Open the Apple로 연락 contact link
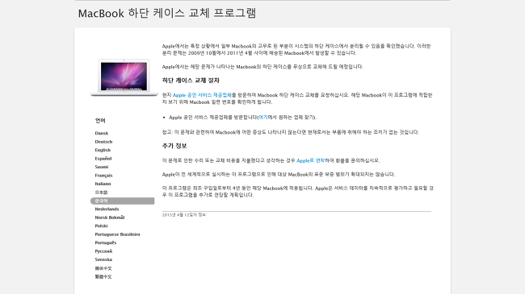525x294 pixels. point(310,161)
